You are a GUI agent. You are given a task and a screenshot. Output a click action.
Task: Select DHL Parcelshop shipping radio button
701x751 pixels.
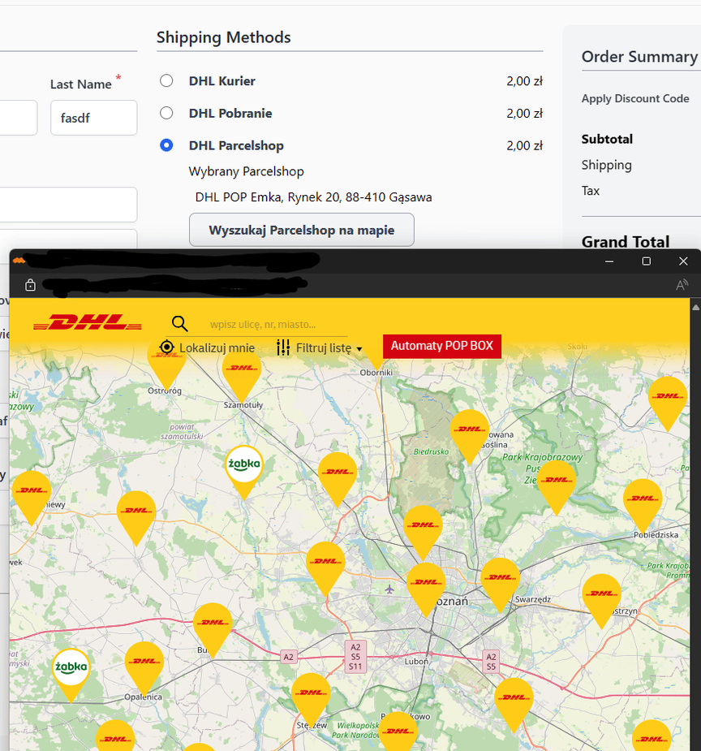point(166,145)
